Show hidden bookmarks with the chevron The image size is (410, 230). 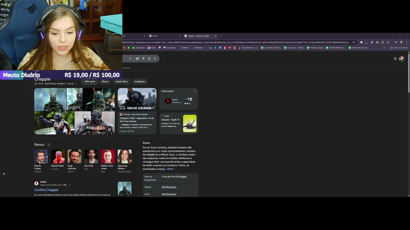[x=384, y=48]
